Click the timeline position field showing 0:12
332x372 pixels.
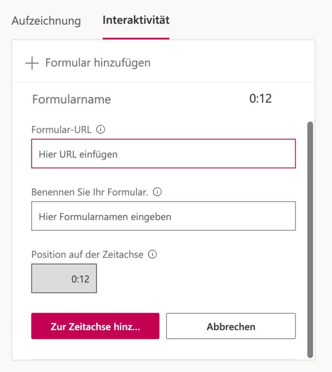point(64,278)
